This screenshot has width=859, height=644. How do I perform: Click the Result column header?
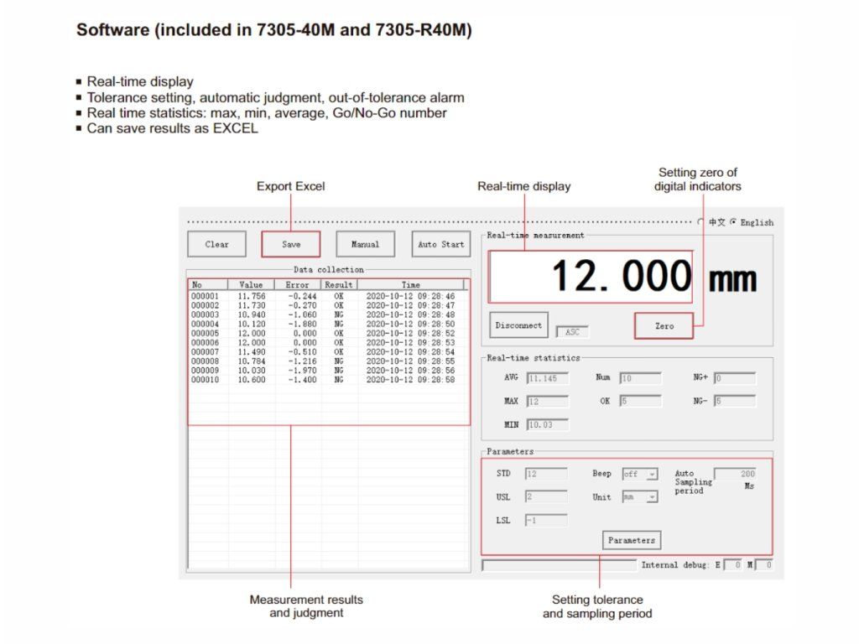coord(339,285)
